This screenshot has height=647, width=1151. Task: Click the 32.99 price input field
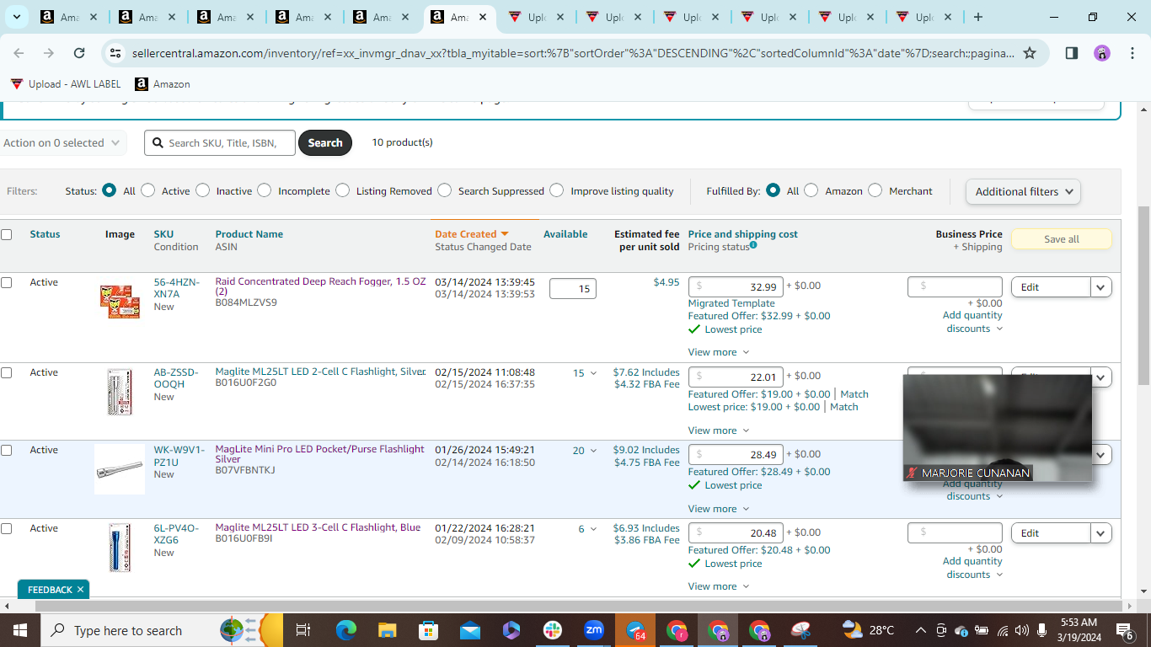736,287
